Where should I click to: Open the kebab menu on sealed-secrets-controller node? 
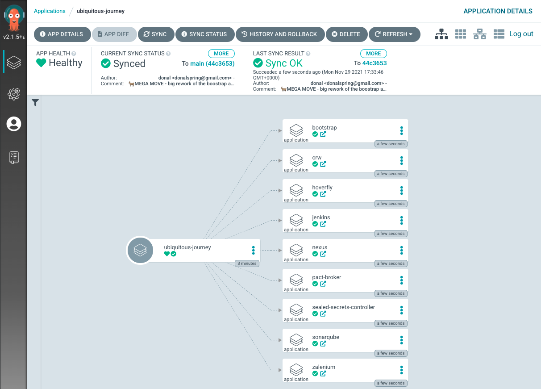pyautogui.click(x=402, y=310)
